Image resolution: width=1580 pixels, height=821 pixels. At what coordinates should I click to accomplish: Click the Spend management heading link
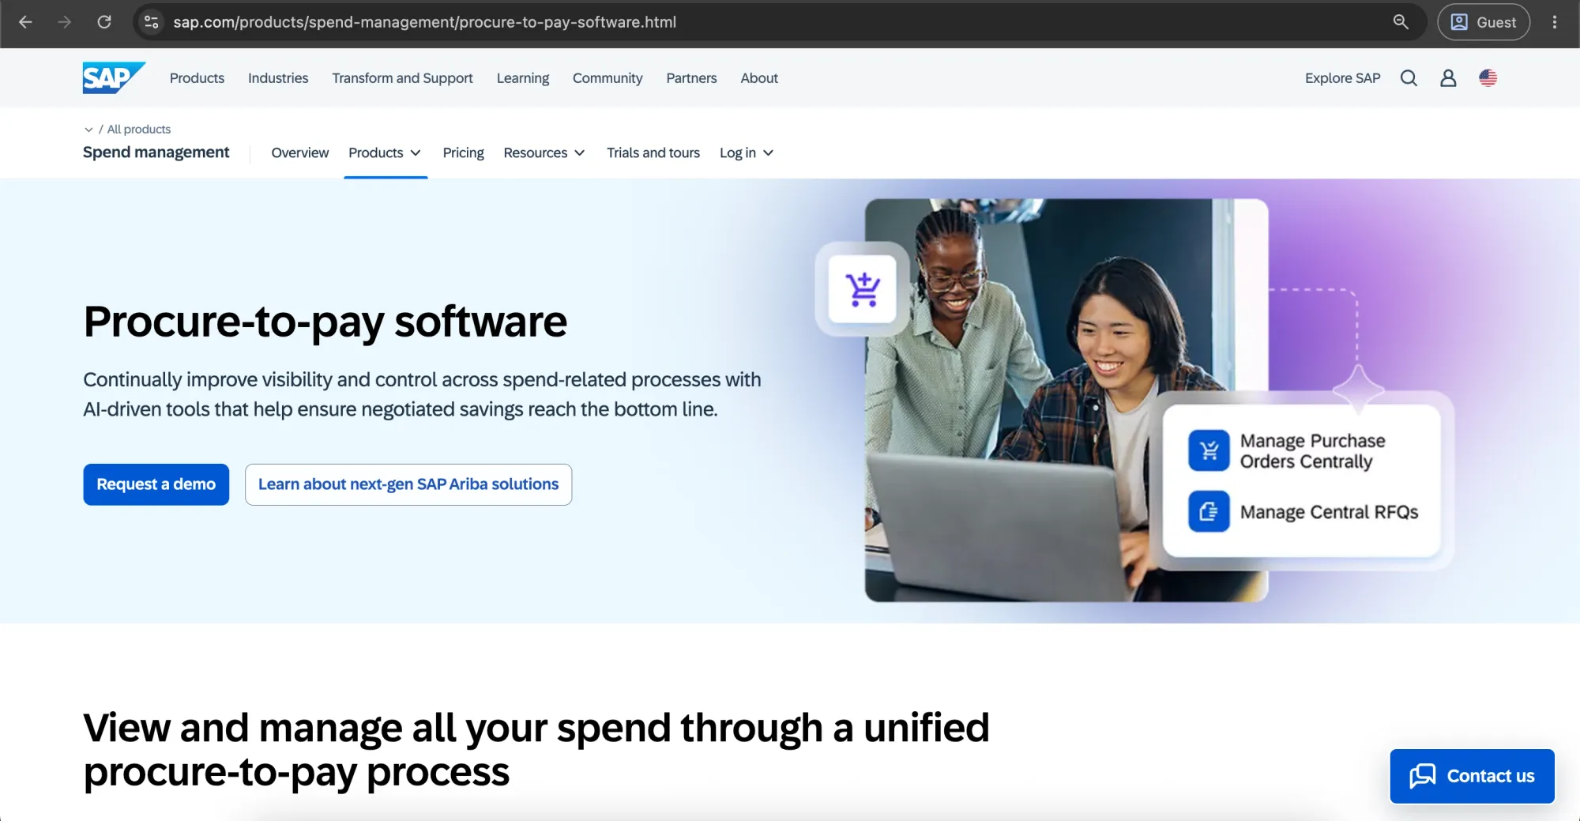point(156,152)
